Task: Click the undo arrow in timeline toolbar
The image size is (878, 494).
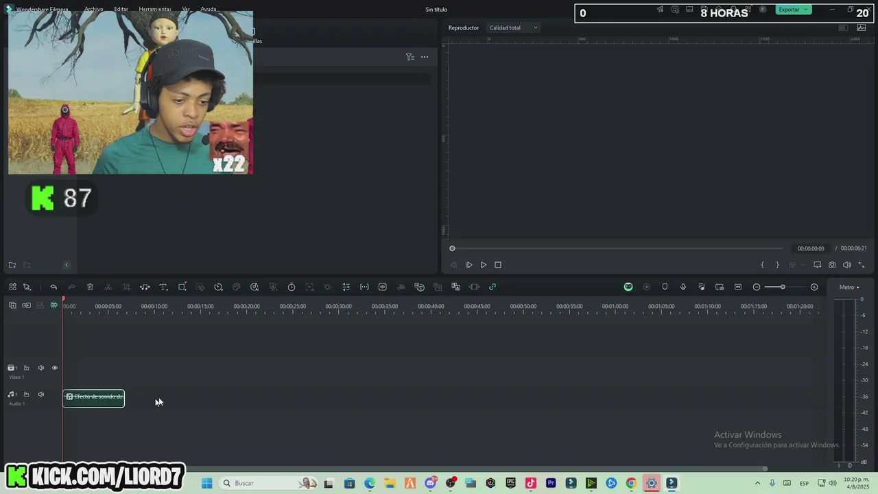Action: point(54,287)
